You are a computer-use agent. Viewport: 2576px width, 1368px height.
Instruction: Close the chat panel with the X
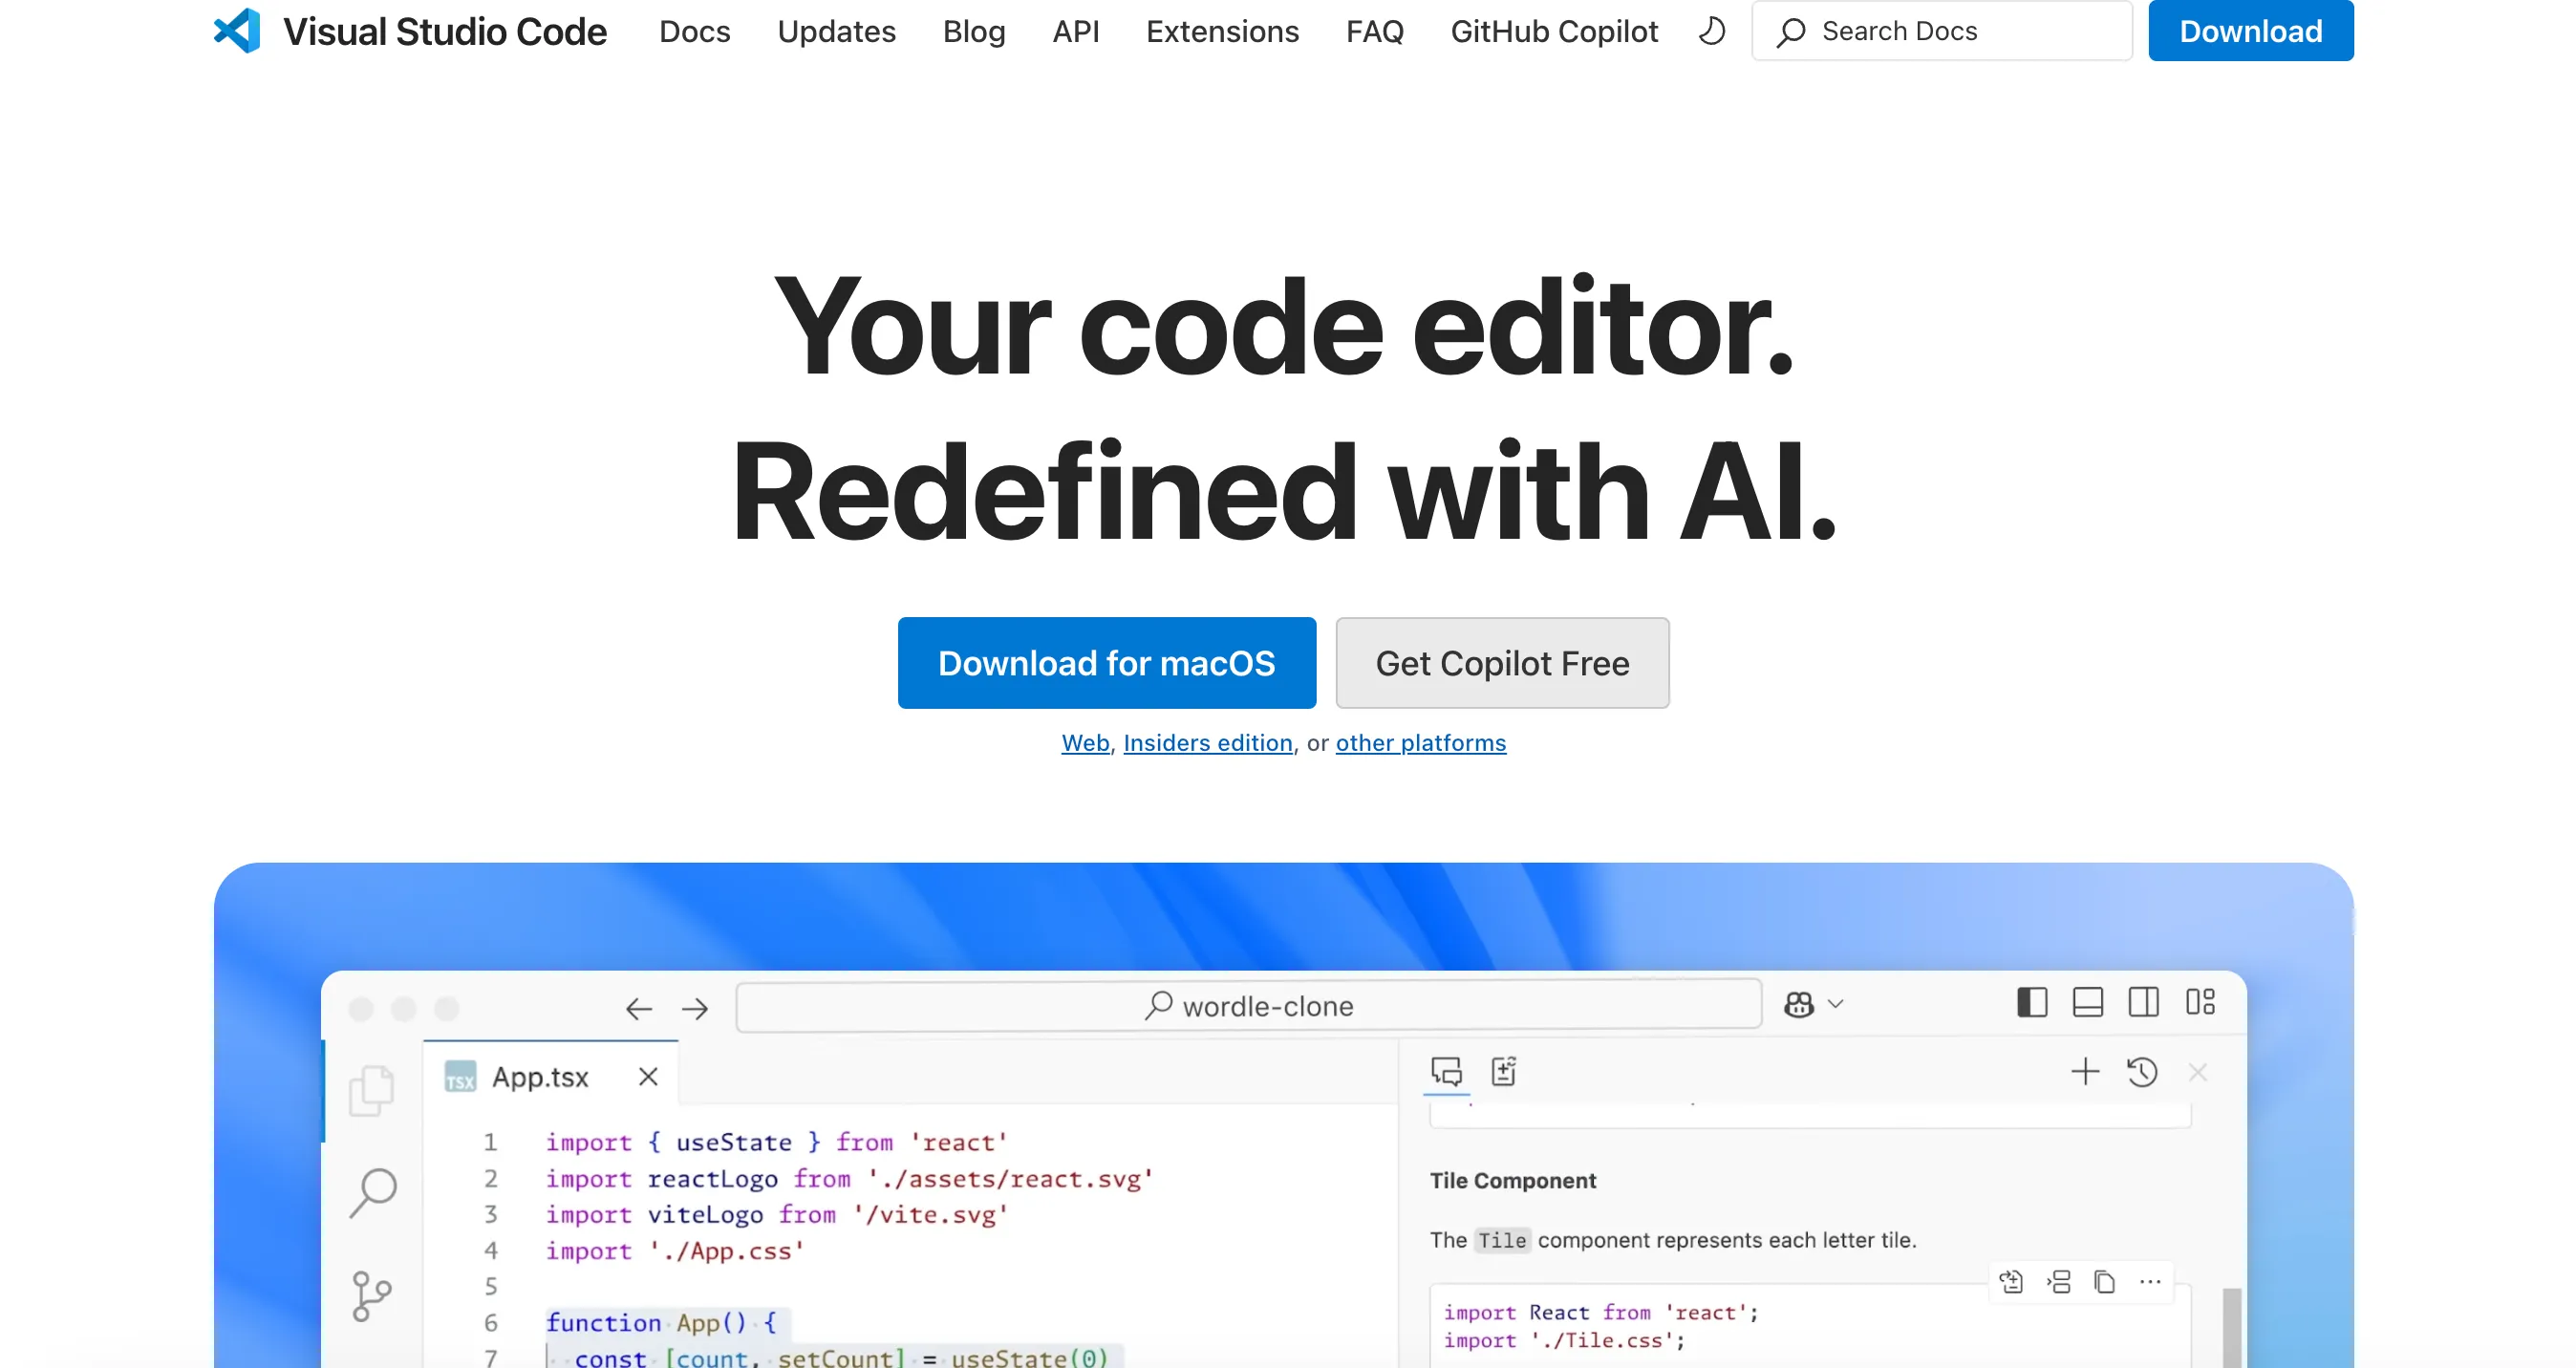2198,1073
